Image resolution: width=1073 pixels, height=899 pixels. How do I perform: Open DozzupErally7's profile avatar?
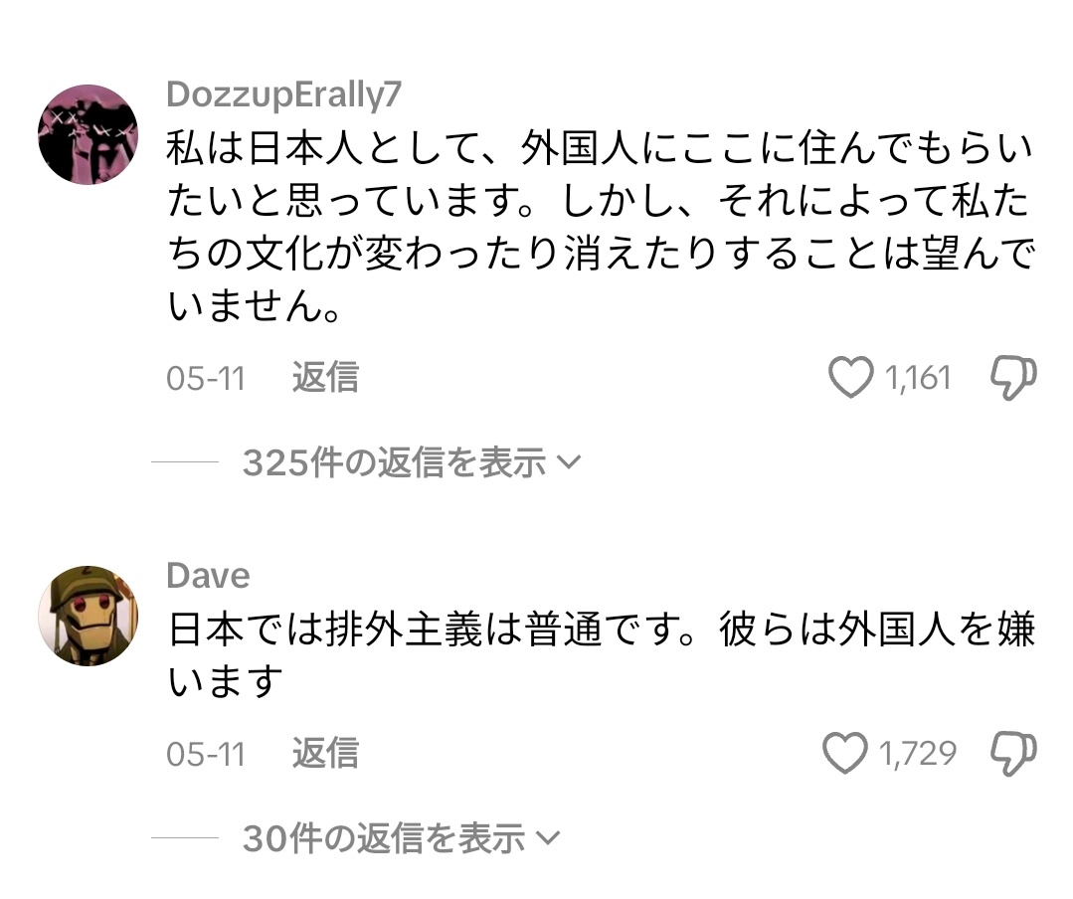tap(88, 134)
